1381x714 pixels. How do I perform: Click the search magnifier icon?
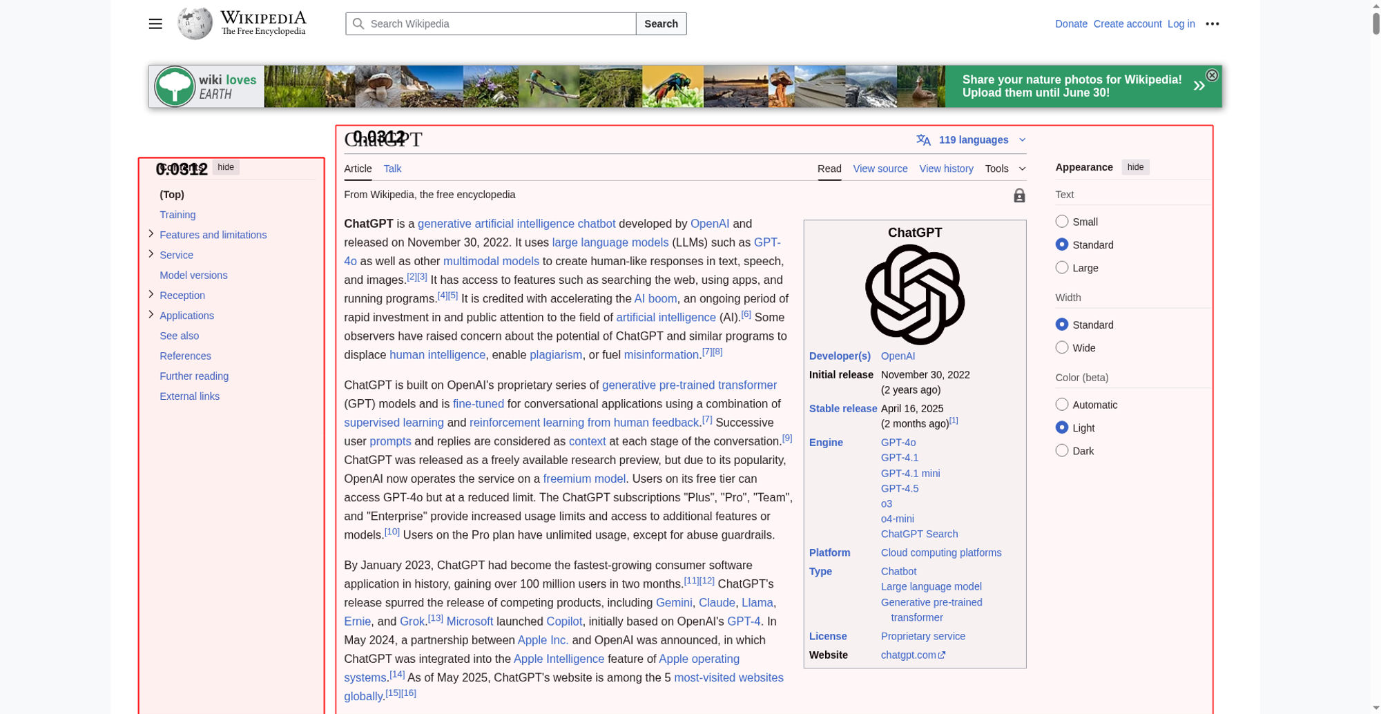click(x=358, y=23)
